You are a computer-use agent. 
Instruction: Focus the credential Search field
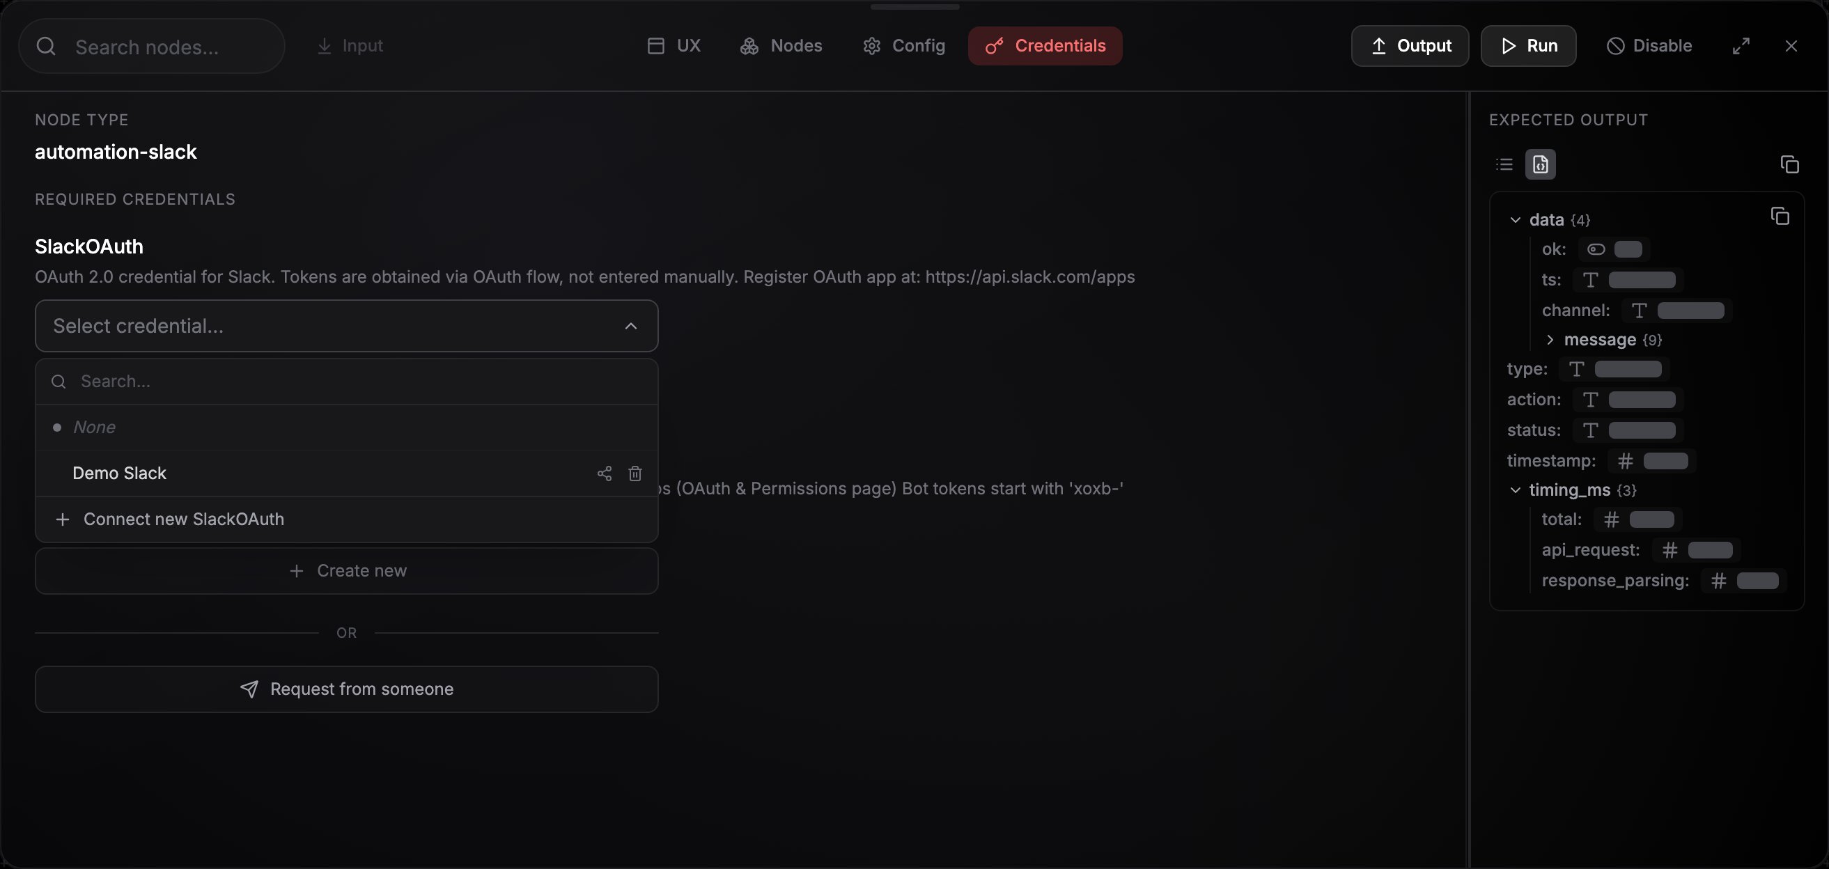(x=346, y=382)
